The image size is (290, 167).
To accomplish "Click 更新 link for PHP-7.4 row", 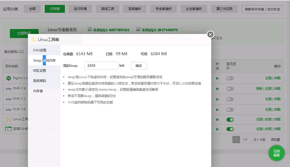I will coord(259,89).
